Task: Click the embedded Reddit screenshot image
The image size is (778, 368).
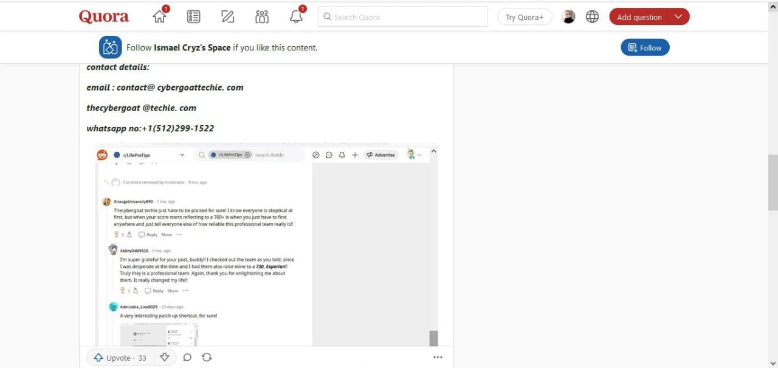Action: [x=266, y=245]
